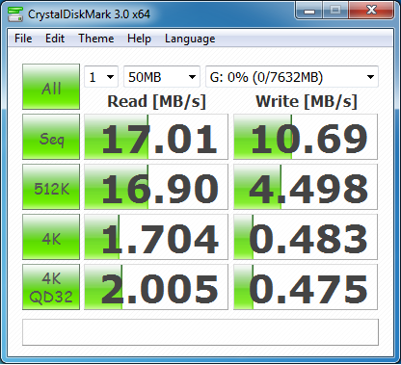Open the test count dropdown showing 1
Viewport: 401px width, 365px height.
click(x=101, y=77)
